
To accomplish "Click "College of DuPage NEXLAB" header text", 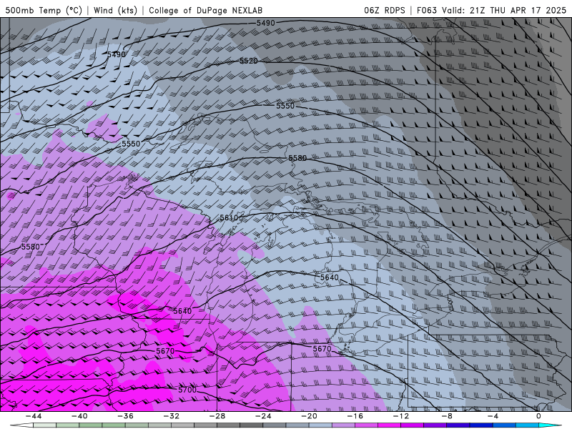I will (205, 10).
